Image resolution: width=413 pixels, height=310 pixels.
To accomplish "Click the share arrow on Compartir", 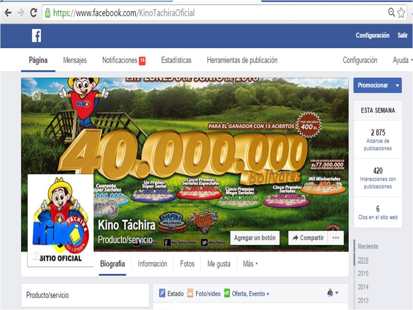I will [295, 238].
